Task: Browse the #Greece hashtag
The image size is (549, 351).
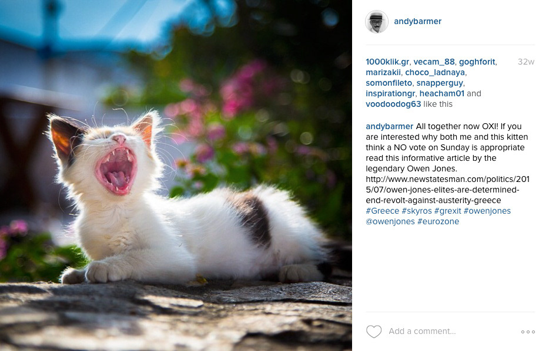Action: point(382,211)
